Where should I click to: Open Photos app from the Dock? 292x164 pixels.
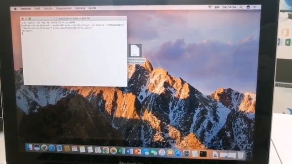tap(114, 150)
